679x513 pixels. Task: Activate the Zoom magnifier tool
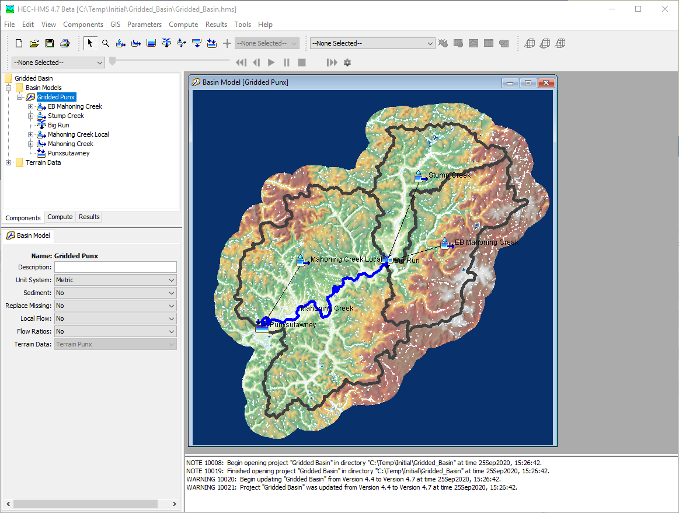(x=106, y=43)
